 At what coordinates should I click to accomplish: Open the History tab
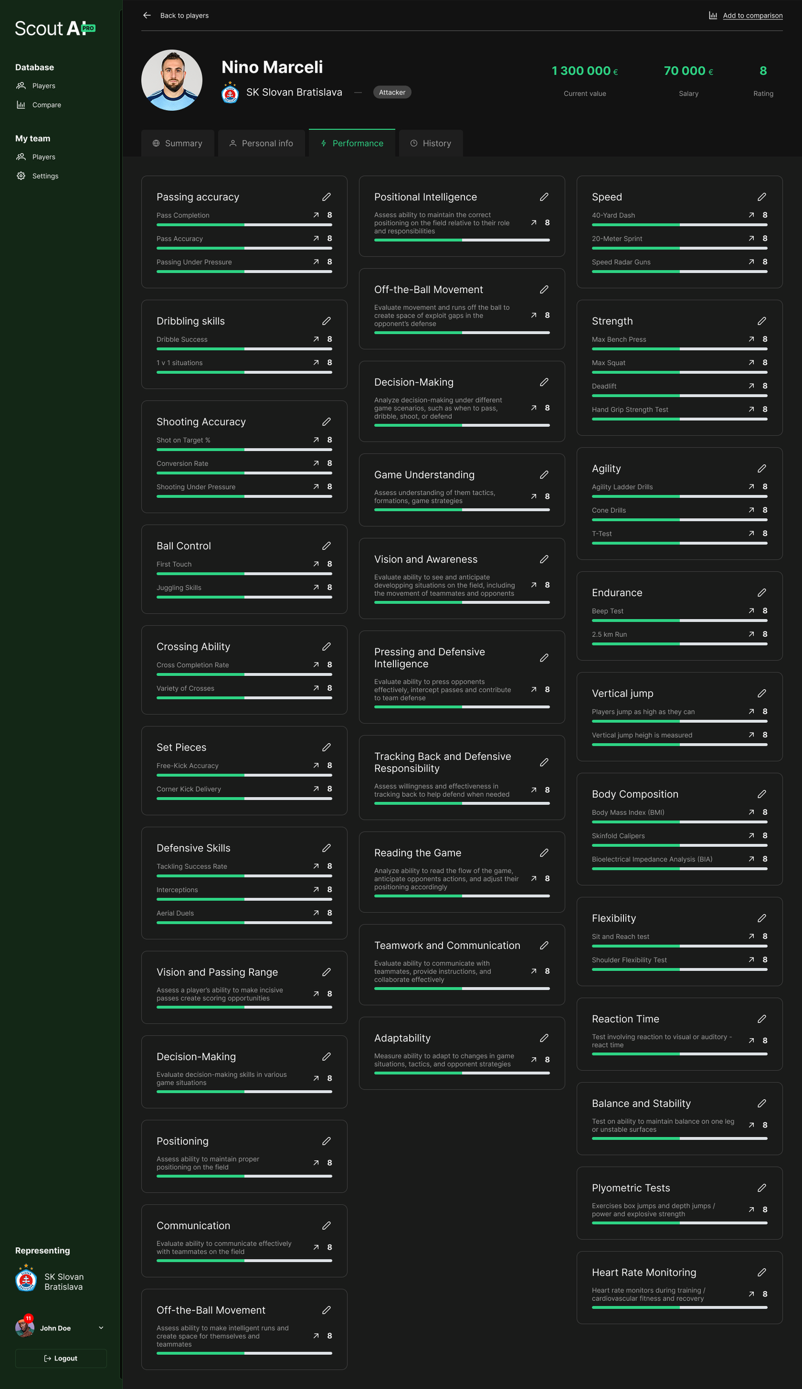(x=431, y=143)
